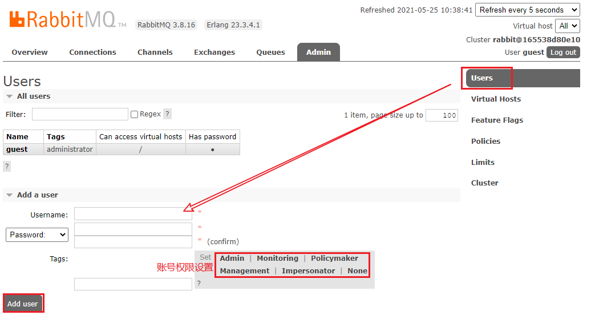Open Feature Flags in the sidebar
The height and width of the screenshot is (315, 591).
tap(497, 120)
